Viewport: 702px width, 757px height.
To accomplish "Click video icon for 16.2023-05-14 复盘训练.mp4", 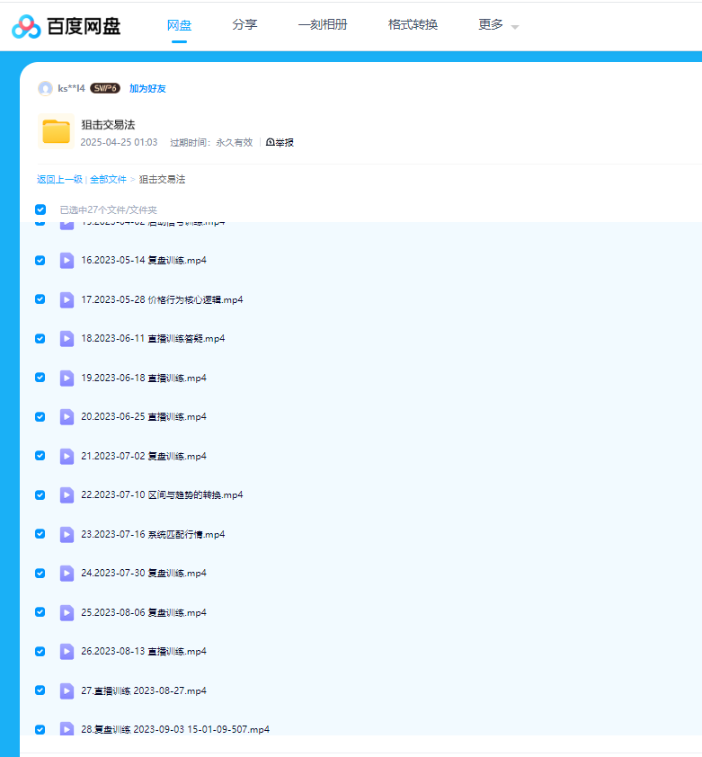I will tap(67, 261).
